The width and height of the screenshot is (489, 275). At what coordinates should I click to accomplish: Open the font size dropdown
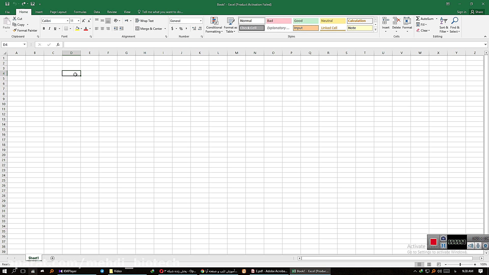[x=78, y=21]
